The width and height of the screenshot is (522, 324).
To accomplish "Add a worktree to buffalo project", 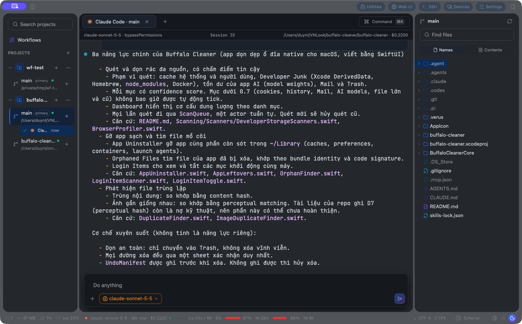I will point(56,100).
